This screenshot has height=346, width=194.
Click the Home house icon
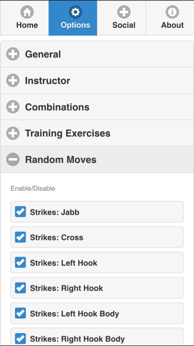click(x=27, y=12)
